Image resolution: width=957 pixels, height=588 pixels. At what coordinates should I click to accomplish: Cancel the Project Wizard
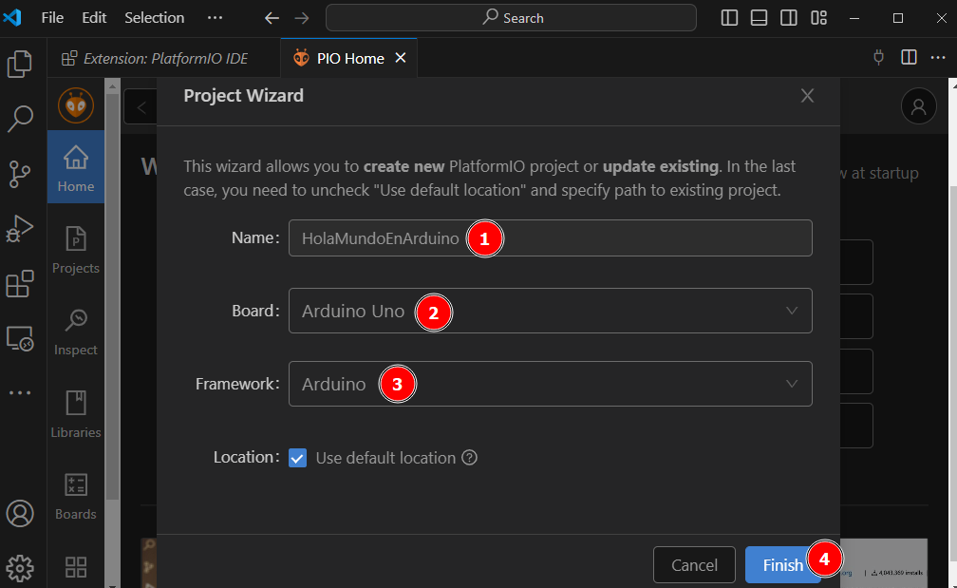click(694, 565)
